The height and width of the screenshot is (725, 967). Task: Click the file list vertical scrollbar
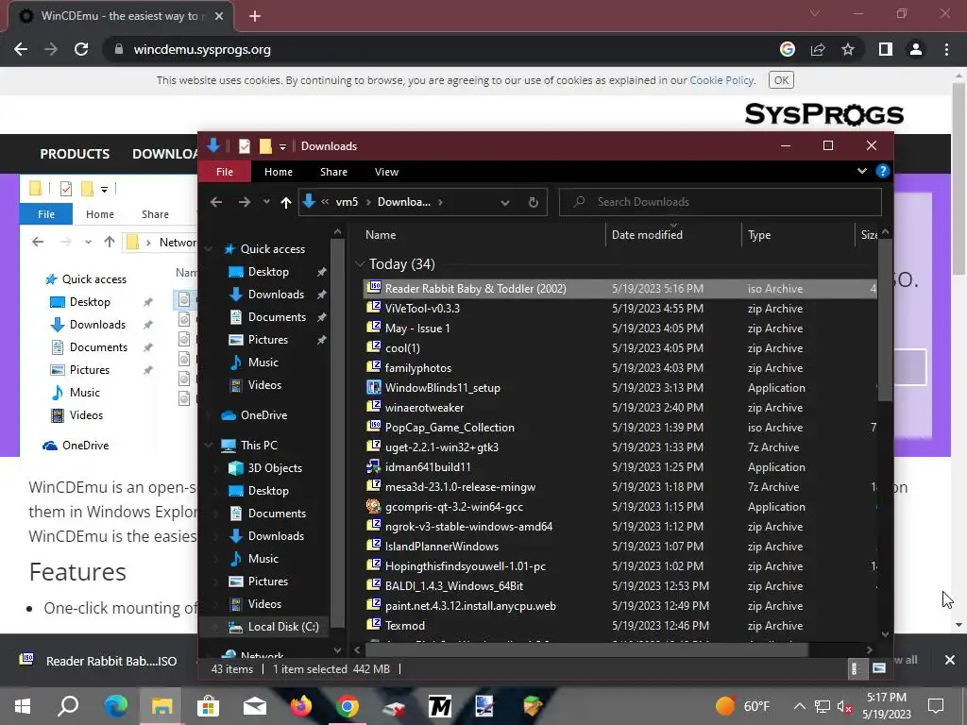[x=885, y=321]
